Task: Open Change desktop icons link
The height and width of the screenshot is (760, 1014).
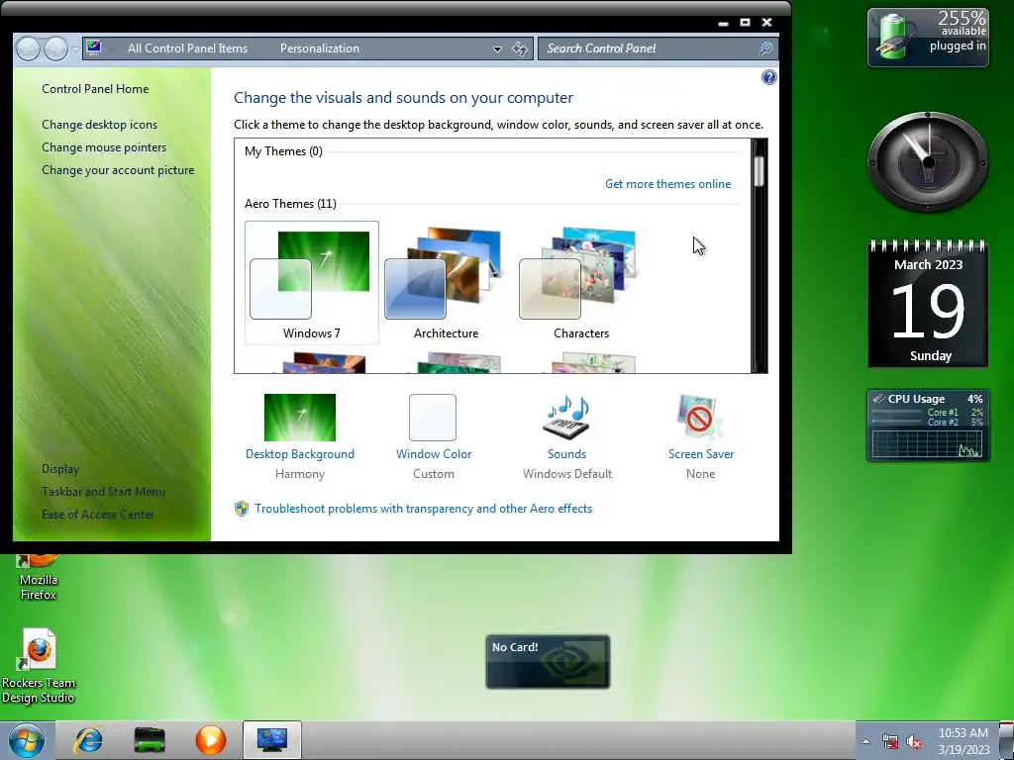Action: (100, 125)
